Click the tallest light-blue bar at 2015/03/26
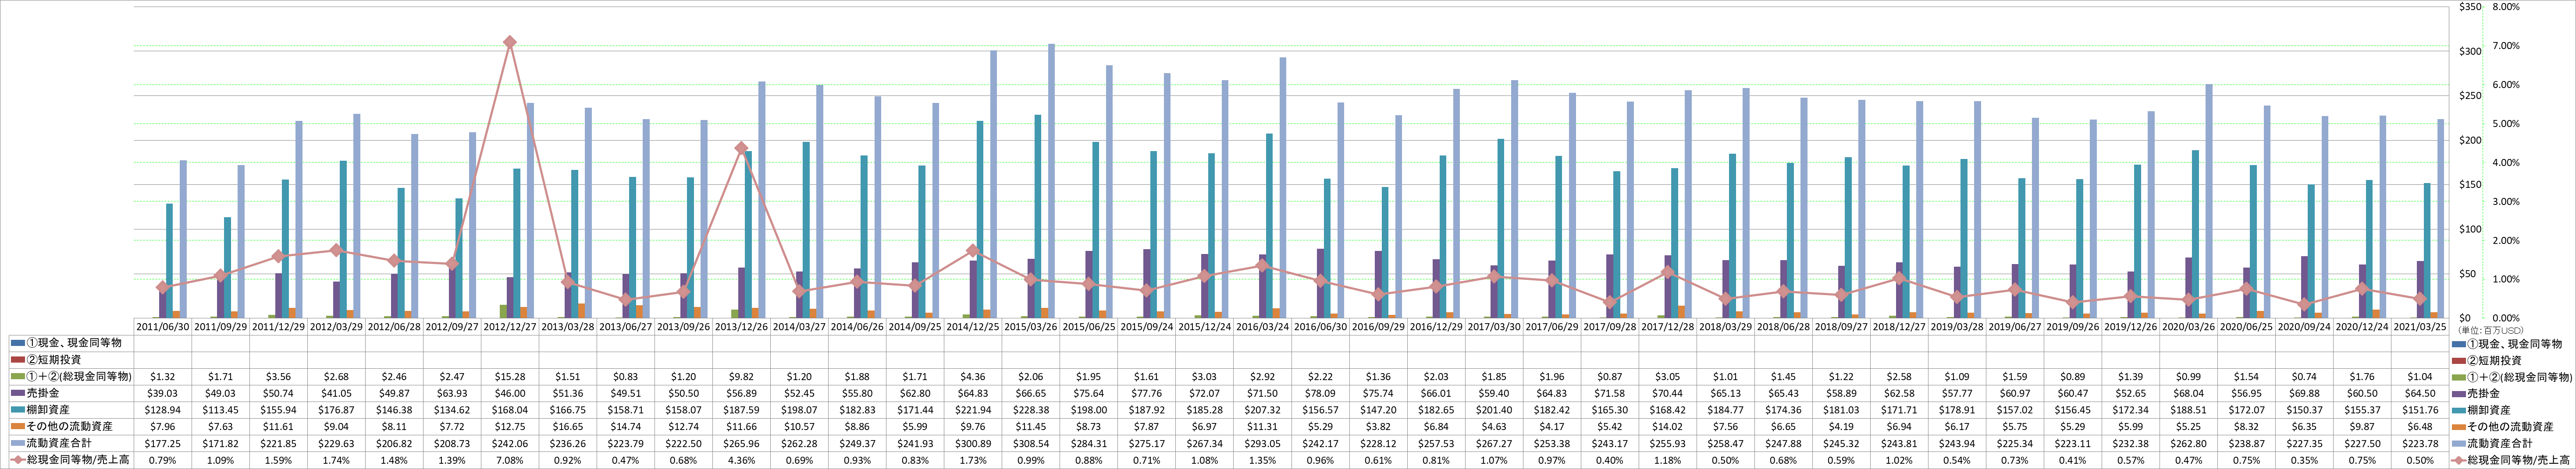This screenshot has width=2576, height=469. 1051,180
